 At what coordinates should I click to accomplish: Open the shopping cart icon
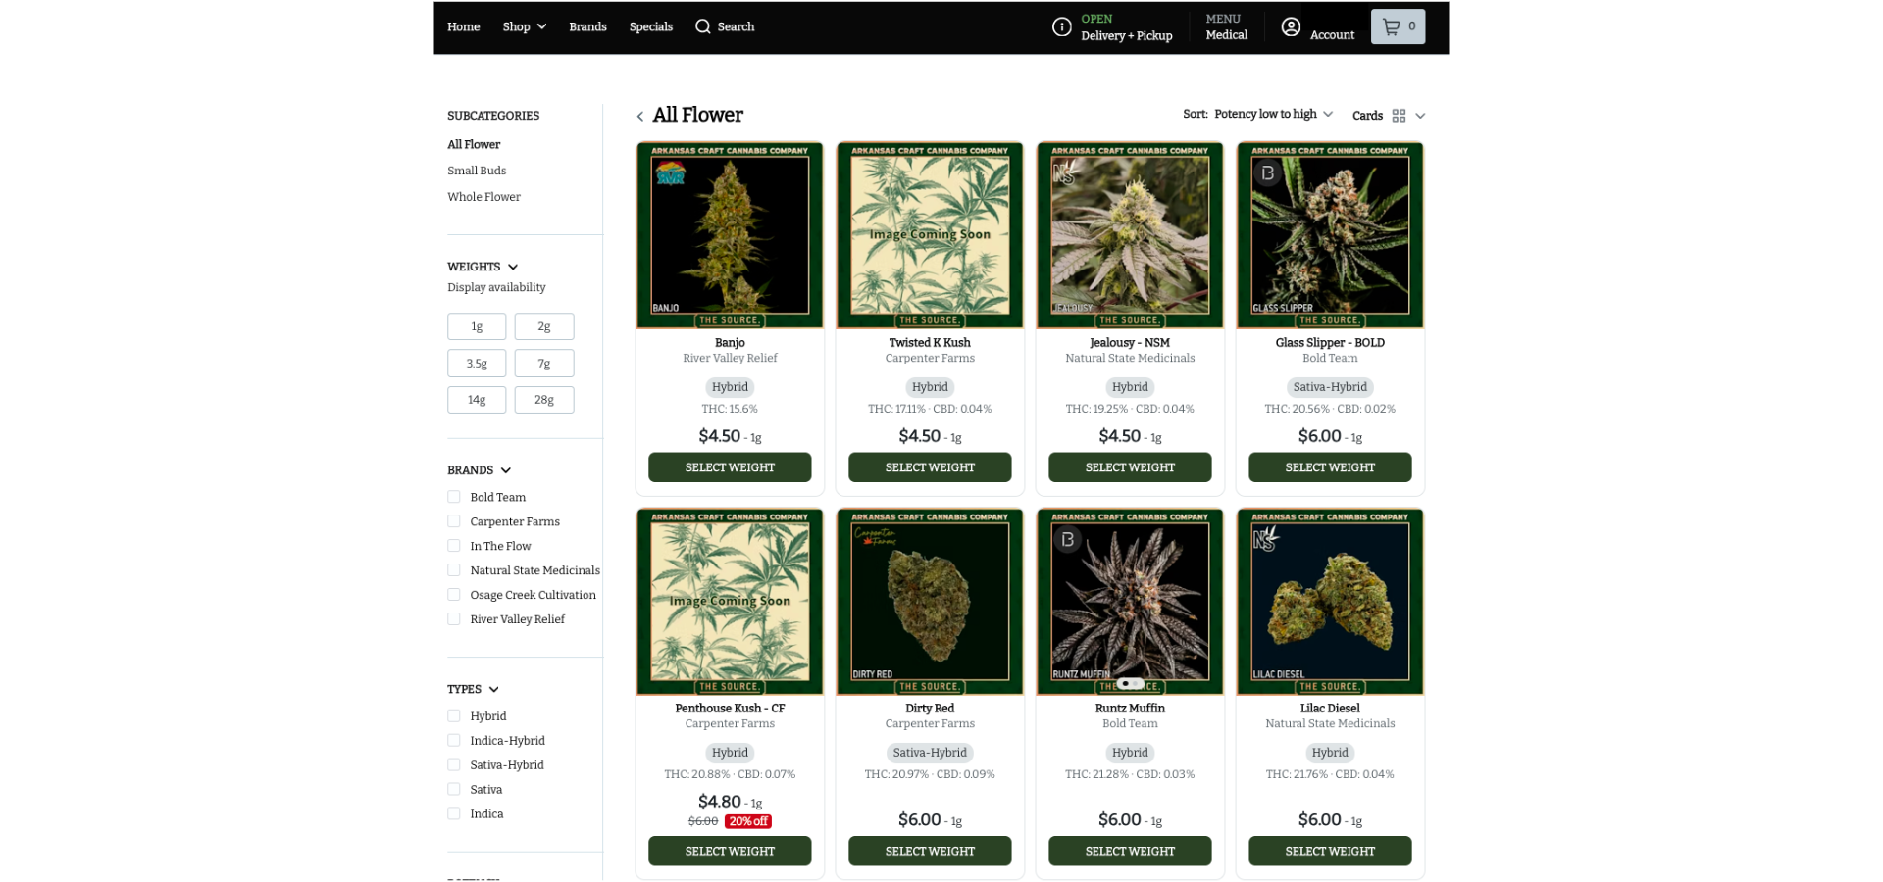[1397, 26]
